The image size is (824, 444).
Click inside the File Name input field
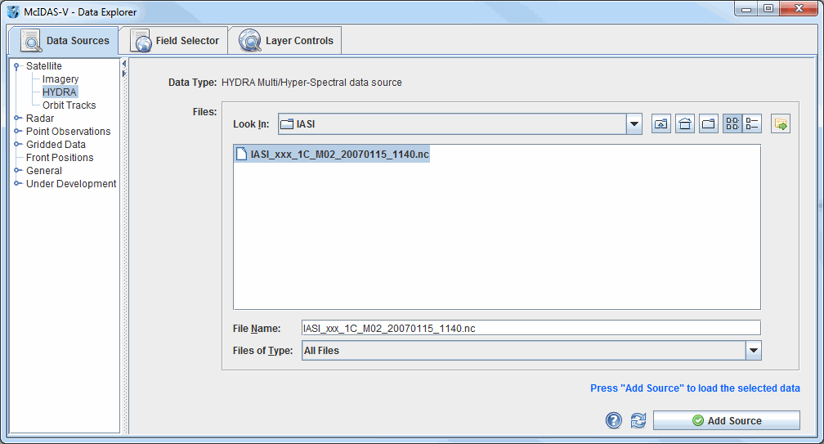pyautogui.click(x=531, y=328)
